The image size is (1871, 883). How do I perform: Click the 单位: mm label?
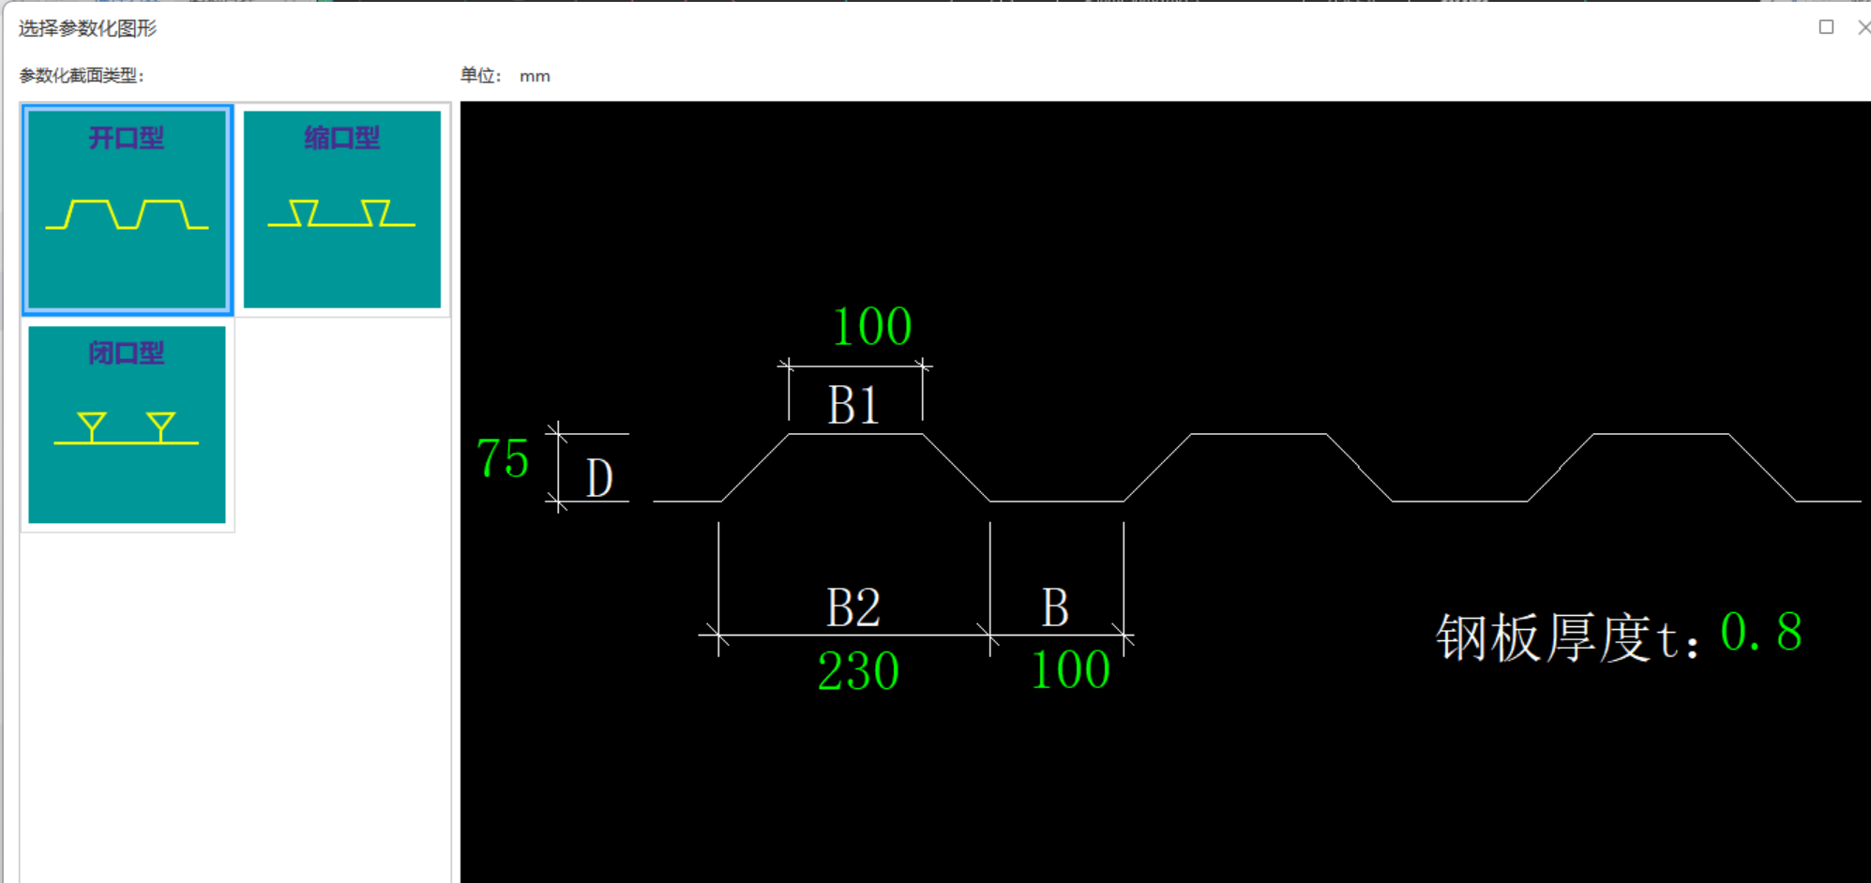coord(505,76)
